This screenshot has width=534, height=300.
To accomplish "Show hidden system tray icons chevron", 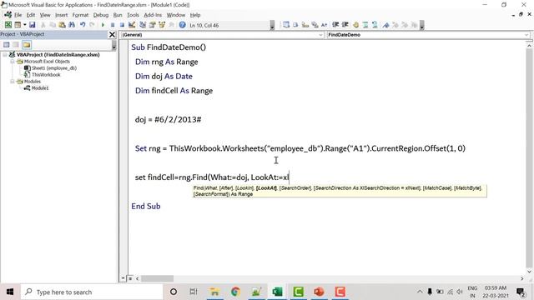I will tap(420, 292).
